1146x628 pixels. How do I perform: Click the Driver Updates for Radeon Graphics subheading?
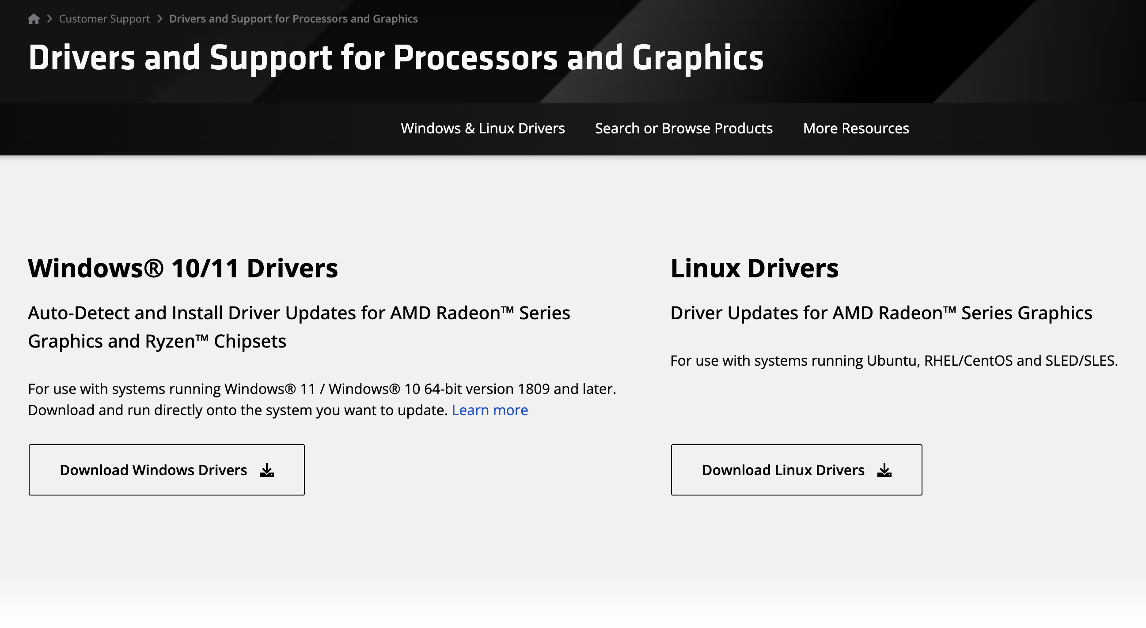tap(881, 313)
